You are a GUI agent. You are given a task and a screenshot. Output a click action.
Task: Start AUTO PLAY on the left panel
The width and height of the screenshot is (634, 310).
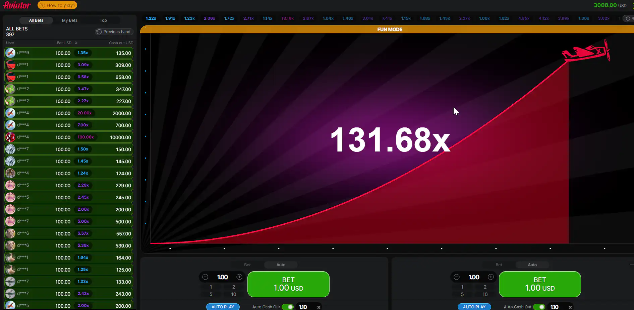coord(223,307)
